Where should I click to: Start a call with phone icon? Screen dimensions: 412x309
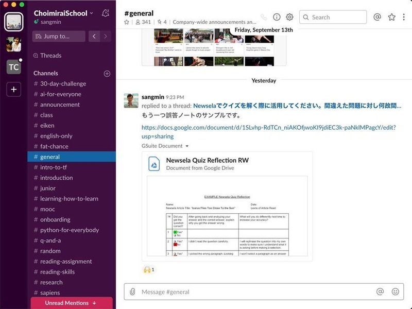(264, 17)
